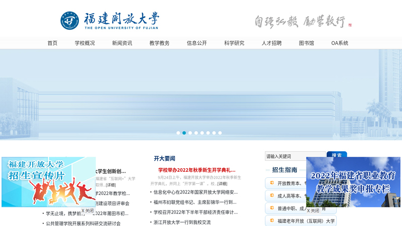Viewport: 402px width, 226px height.
Task: Open the 教学教务 menu item
Action: coord(159,43)
